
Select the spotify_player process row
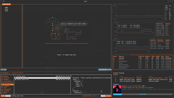143,66
